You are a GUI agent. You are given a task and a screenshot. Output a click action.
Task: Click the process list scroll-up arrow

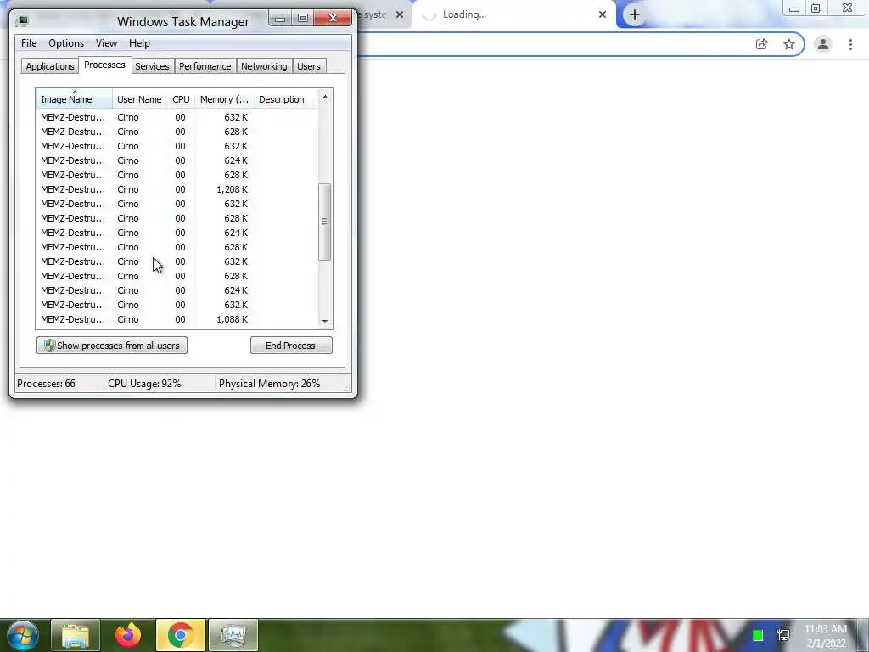[x=325, y=97]
